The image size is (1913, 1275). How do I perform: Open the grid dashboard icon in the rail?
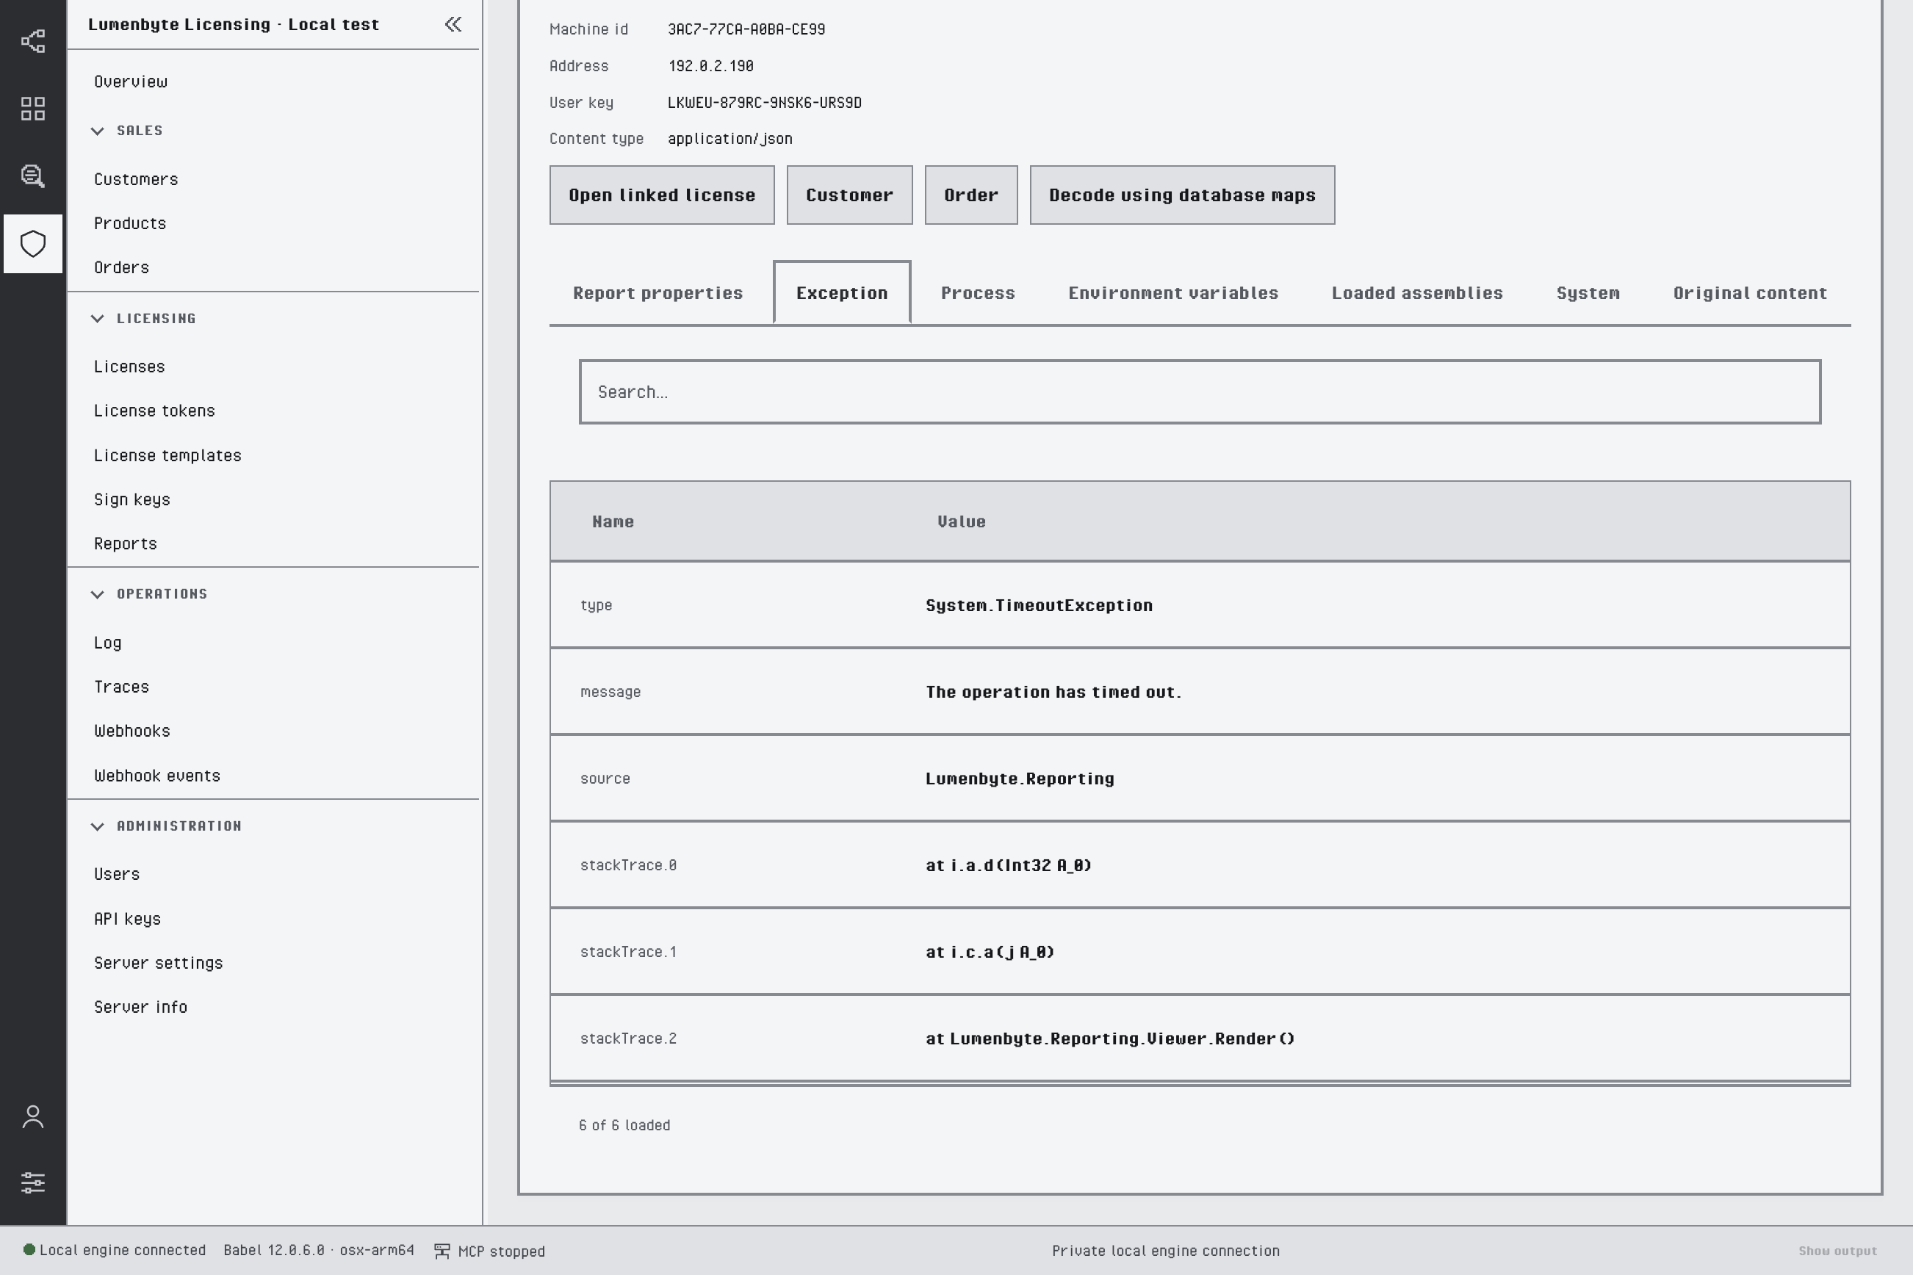coord(32,108)
